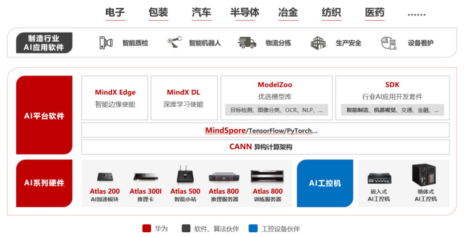Open the 医药 industry tab
The height and width of the screenshot is (237, 464).
(375, 13)
